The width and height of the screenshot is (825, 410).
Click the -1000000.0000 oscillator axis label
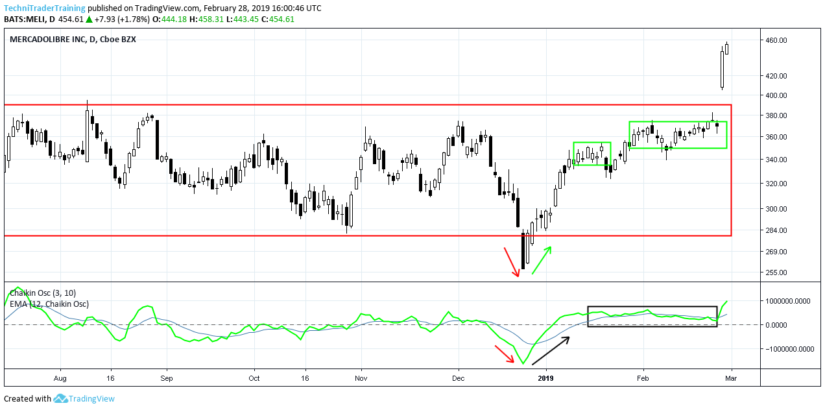pos(789,349)
